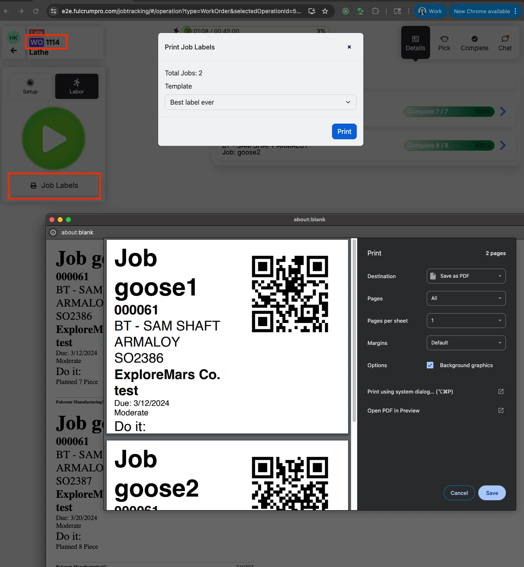This screenshot has width=524, height=567.
Task: Click the browser URL address field
Action: pos(181,11)
